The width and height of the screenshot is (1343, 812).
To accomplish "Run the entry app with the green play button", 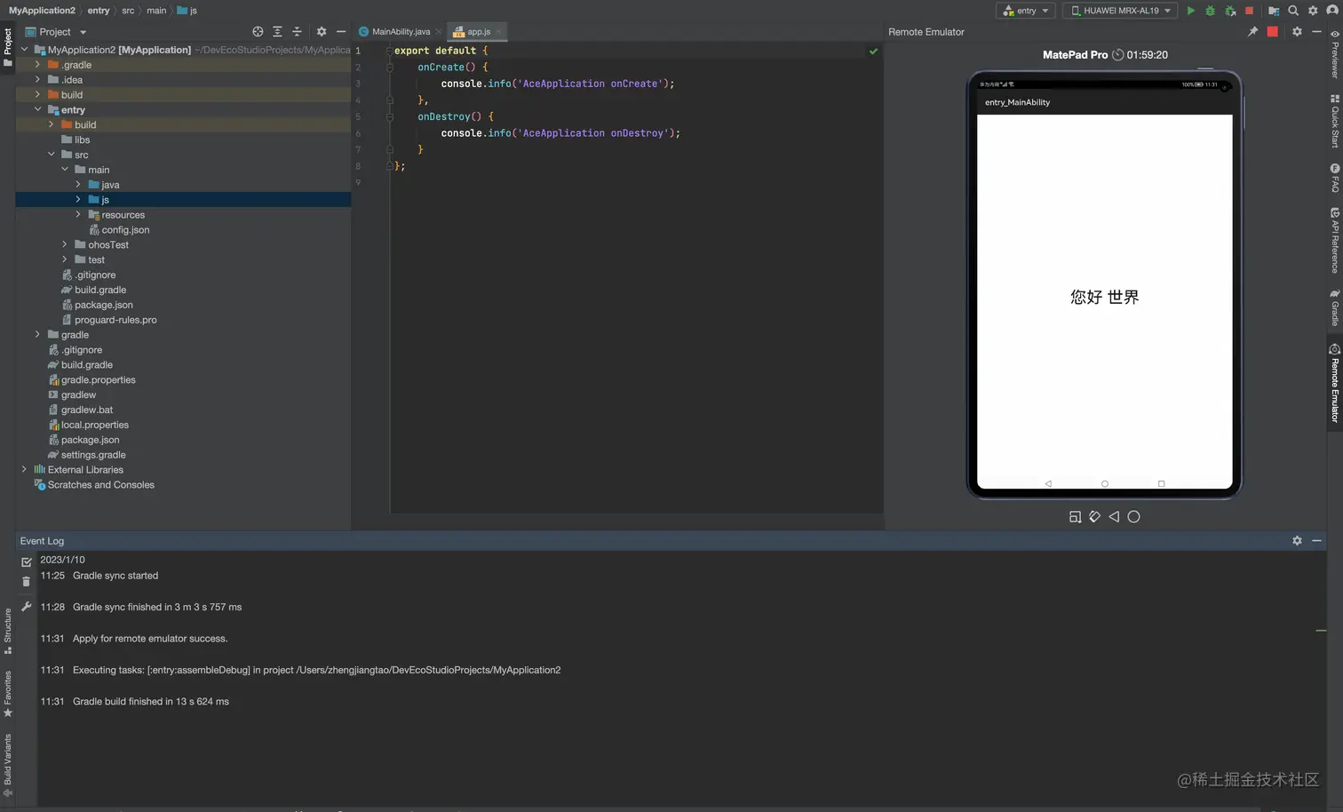I will (1191, 11).
